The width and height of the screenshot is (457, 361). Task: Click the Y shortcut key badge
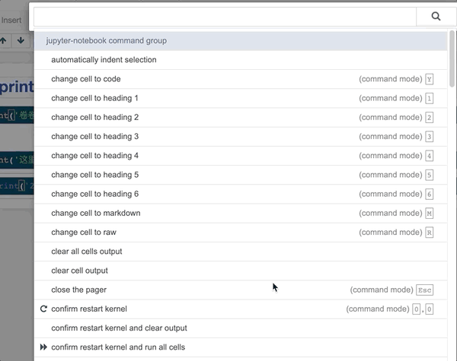coord(430,79)
